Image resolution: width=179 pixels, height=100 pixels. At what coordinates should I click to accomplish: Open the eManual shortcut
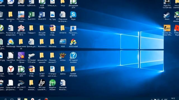click(21, 3)
